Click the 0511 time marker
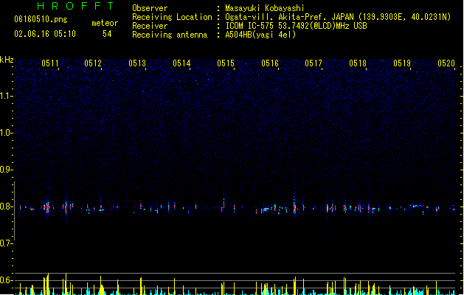Viewport: 464px width, 295px height. [50, 63]
